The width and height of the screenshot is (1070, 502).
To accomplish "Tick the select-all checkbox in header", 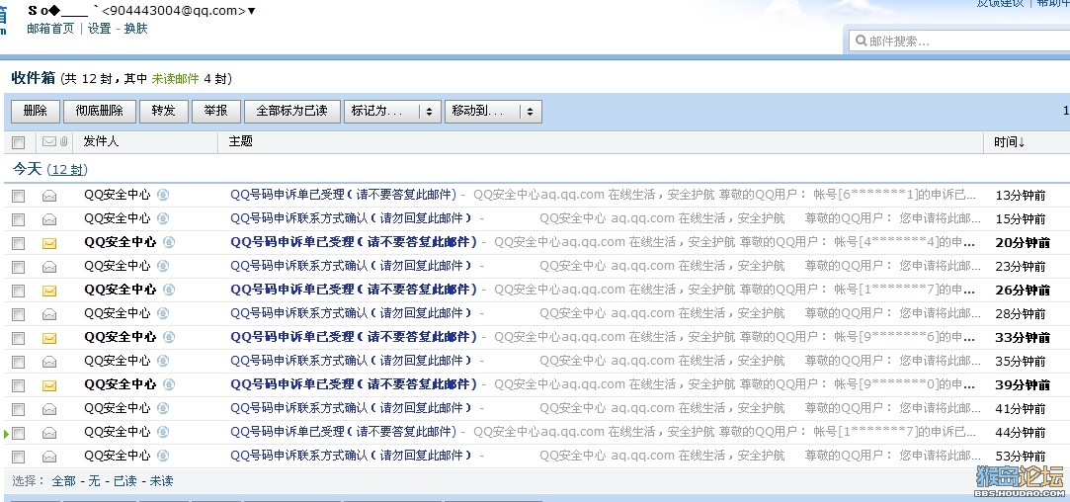I will click(19, 142).
